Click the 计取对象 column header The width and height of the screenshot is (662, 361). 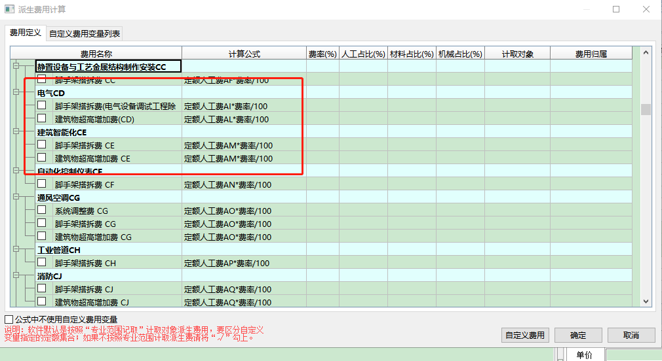click(x=518, y=54)
